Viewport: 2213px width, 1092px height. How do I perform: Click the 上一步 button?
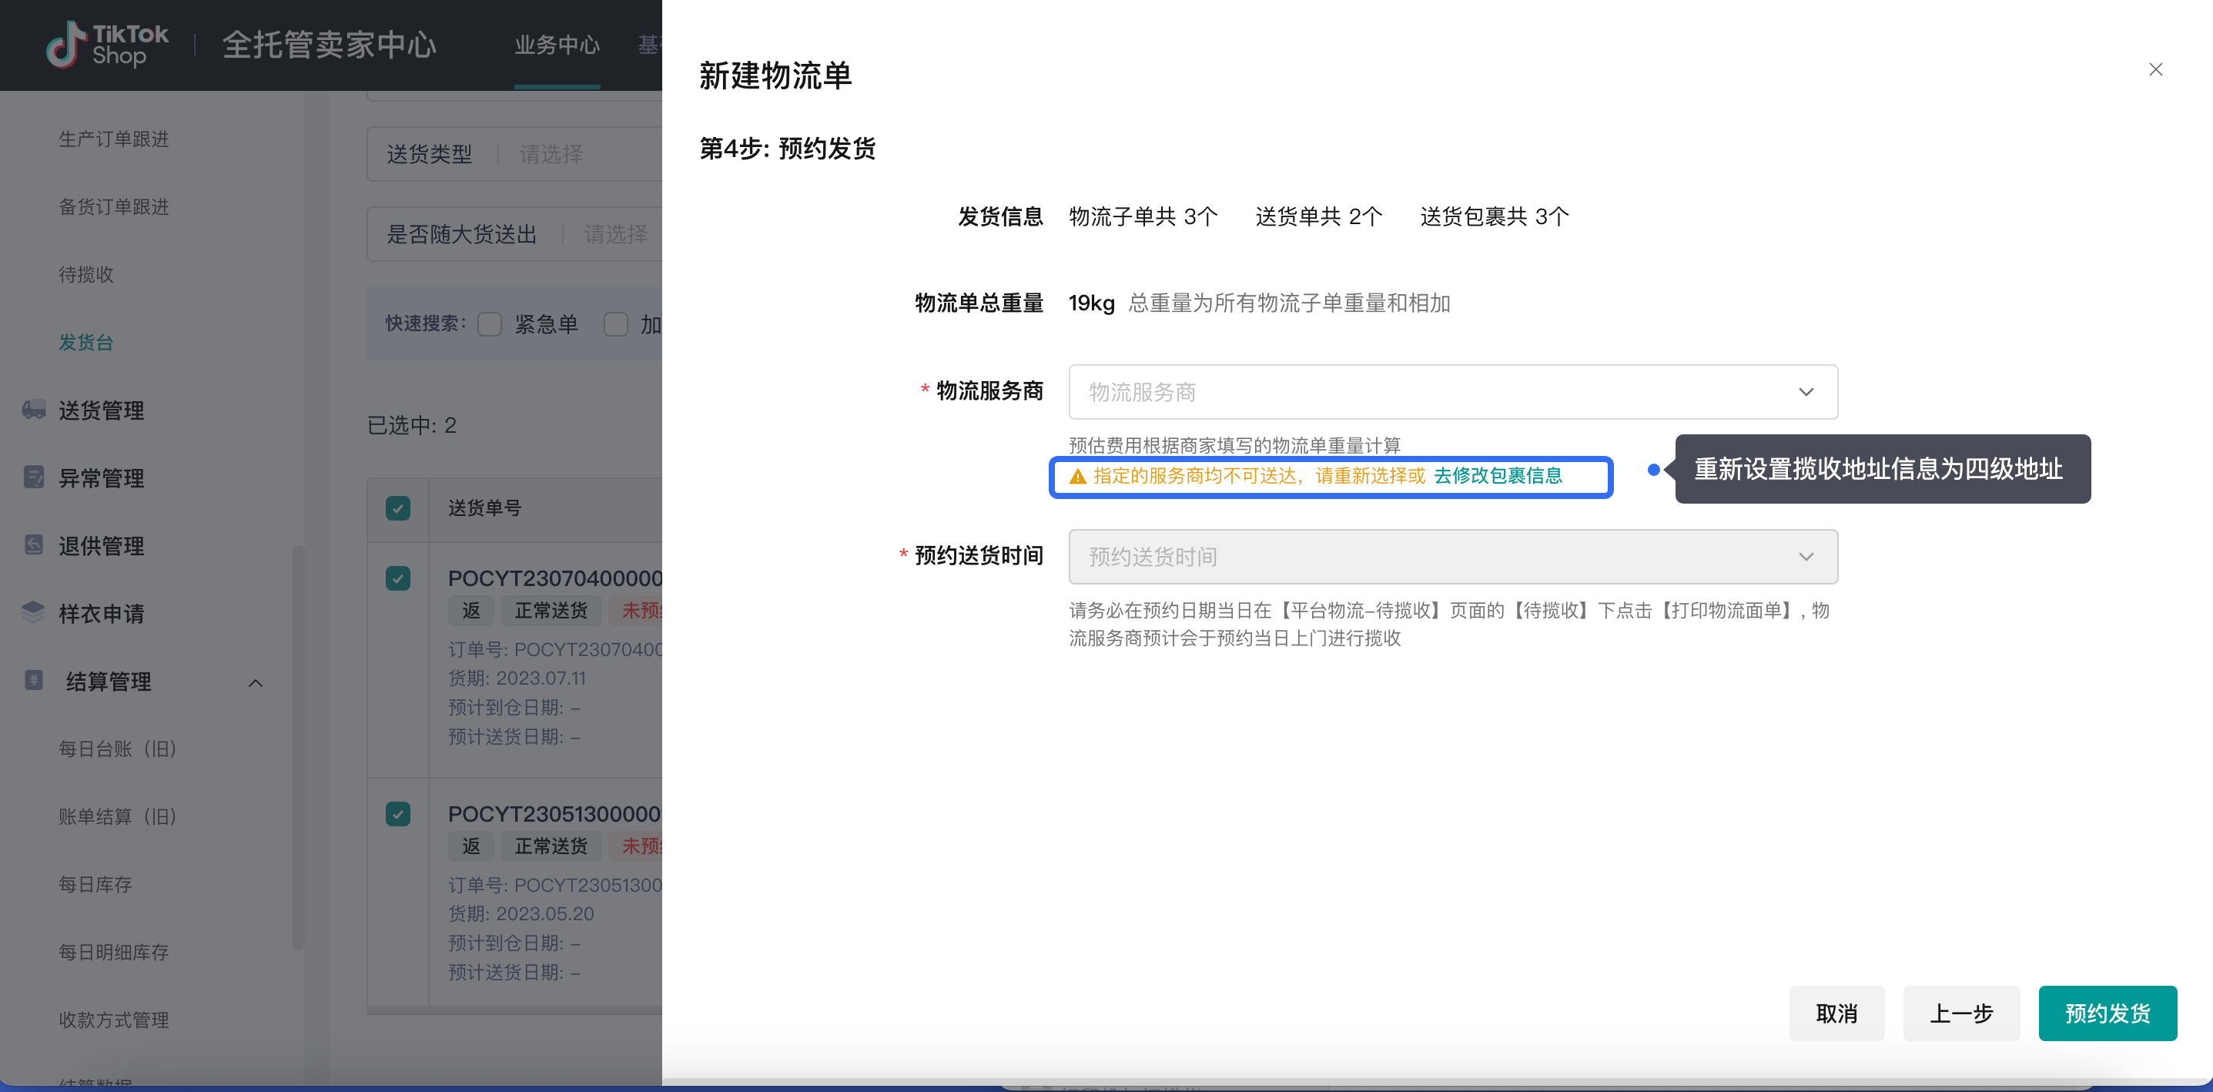point(1961,1013)
